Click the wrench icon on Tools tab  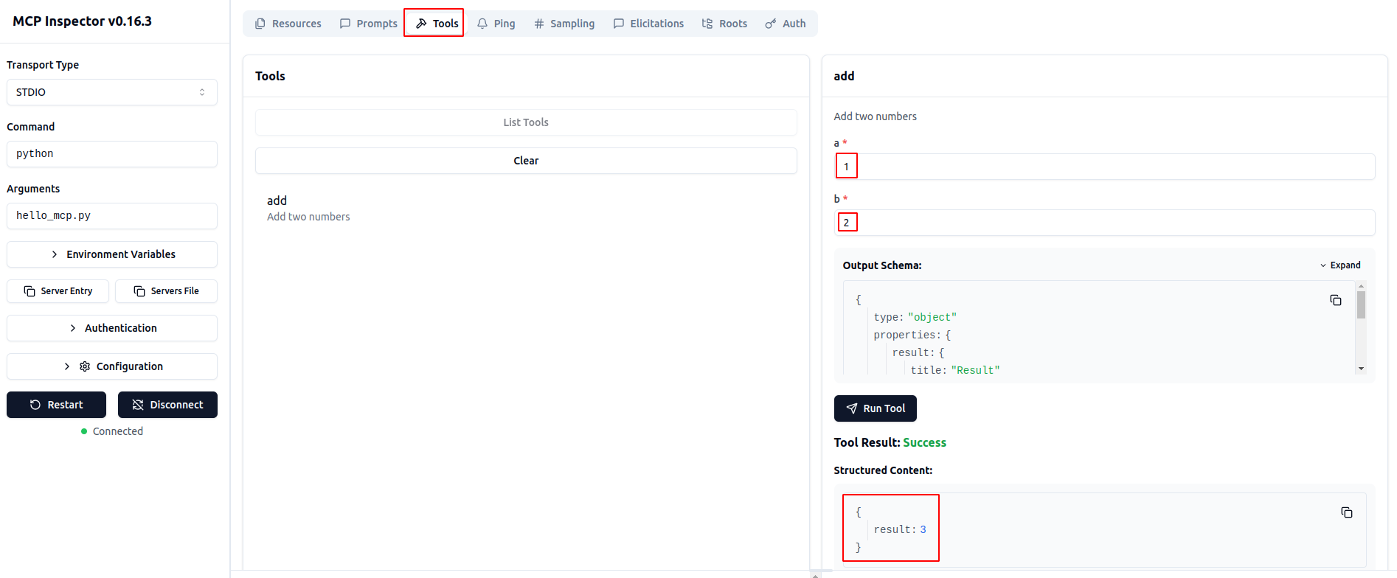coord(421,24)
